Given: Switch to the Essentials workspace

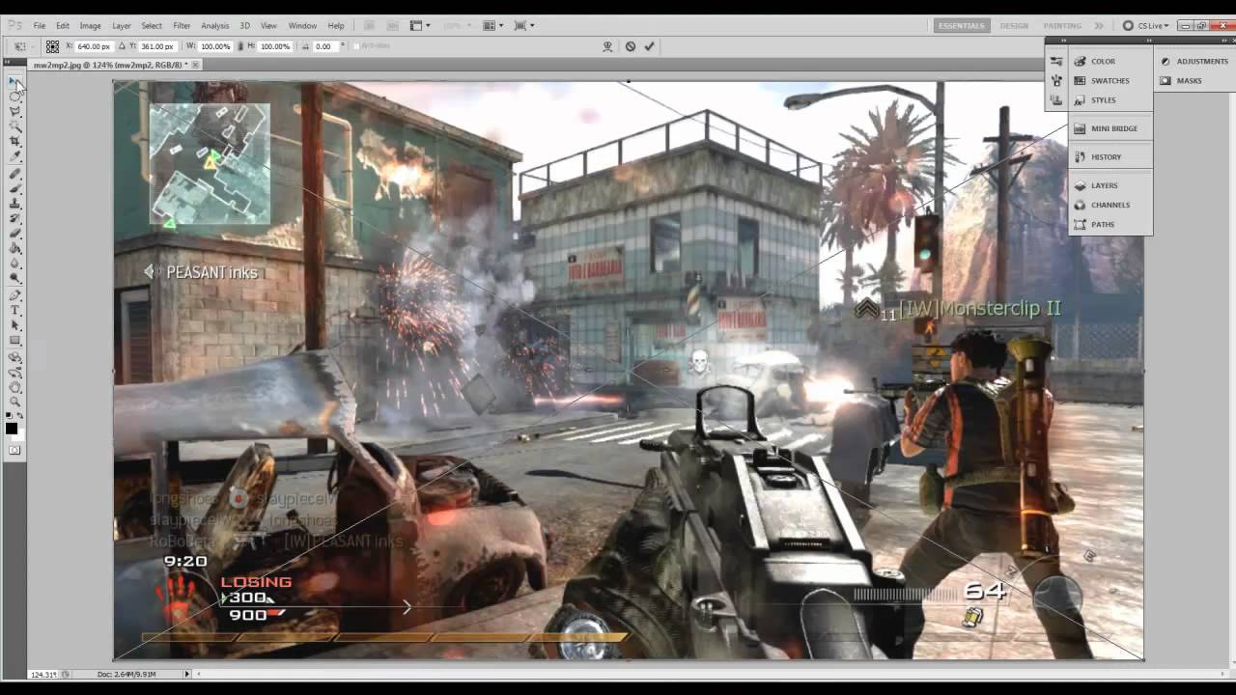Looking at the screenshot, I should click(962, 26).
